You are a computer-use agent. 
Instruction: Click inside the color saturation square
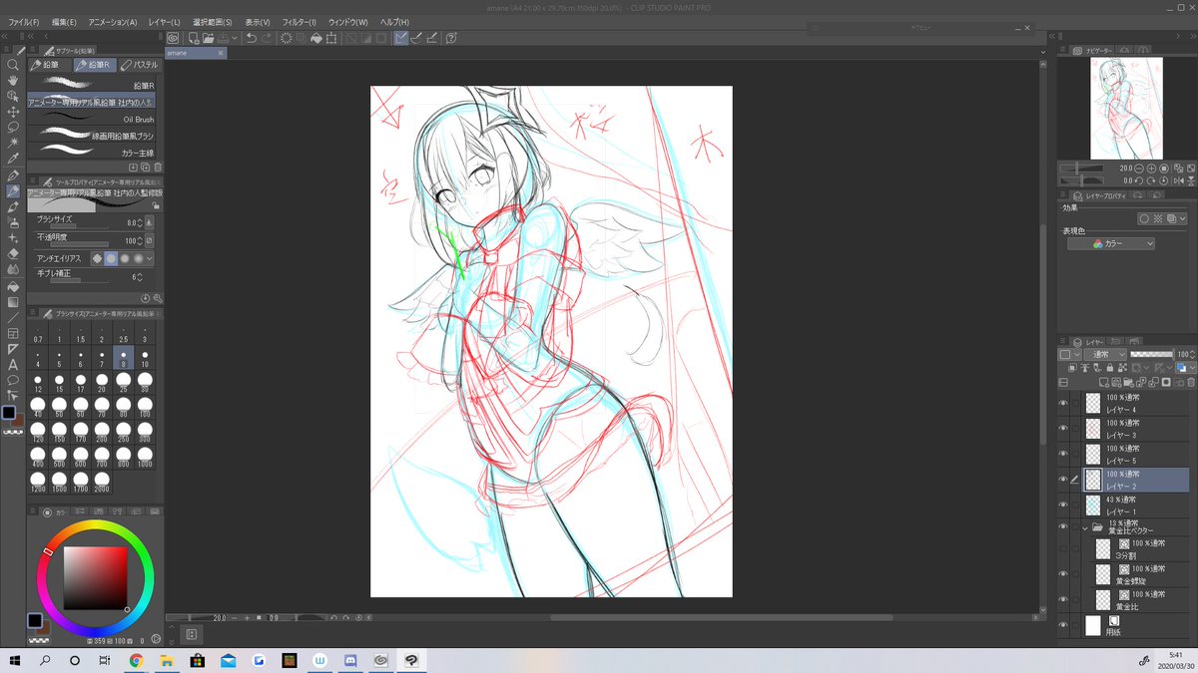pyautogui.click(x=96, y=578)
